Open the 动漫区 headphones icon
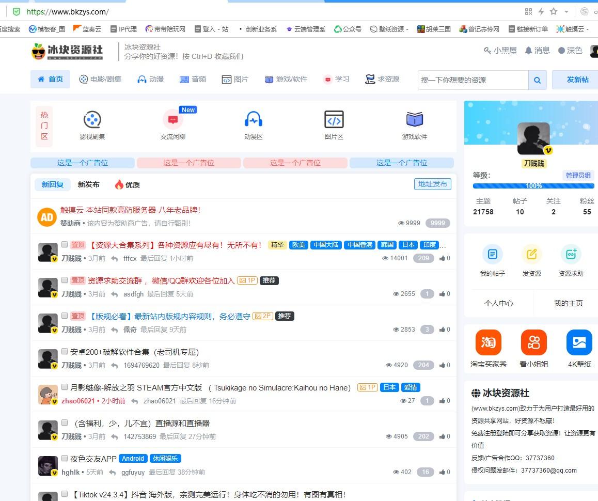The height and width of the screenshot is (501, 598). 253,119
